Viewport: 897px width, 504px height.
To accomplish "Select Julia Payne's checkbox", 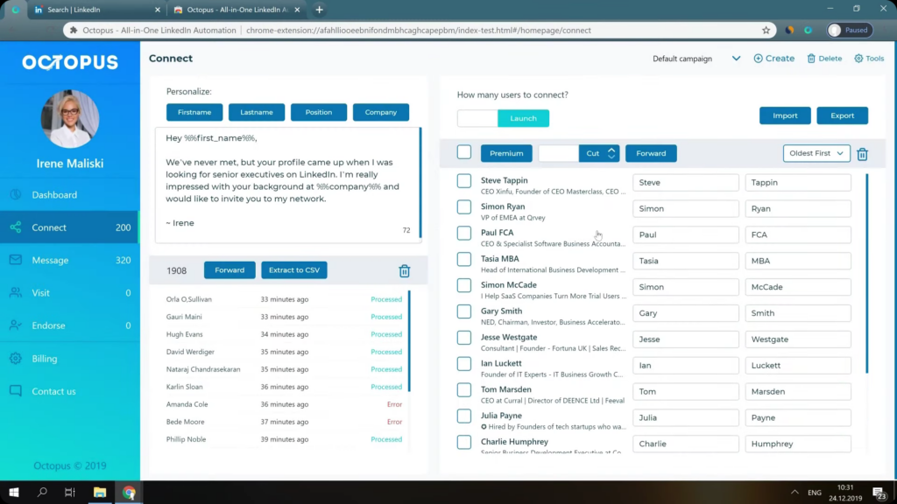I will [x=463, y=417].
